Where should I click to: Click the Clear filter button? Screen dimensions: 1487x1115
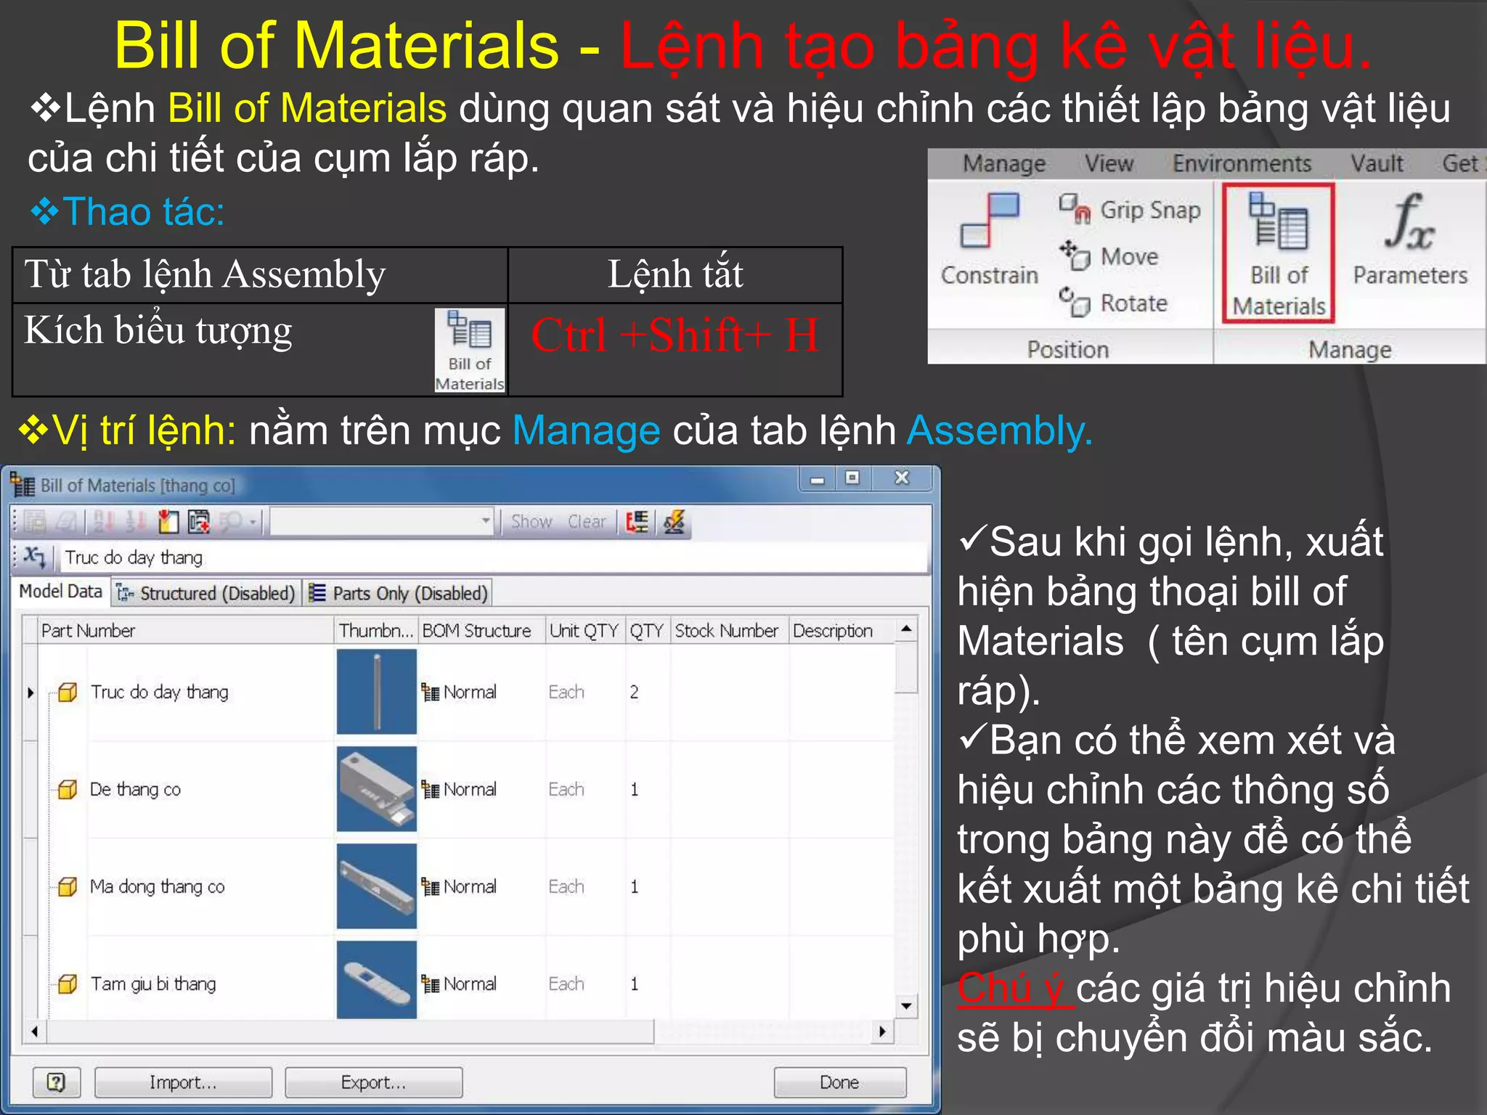(x=587, y=521)
